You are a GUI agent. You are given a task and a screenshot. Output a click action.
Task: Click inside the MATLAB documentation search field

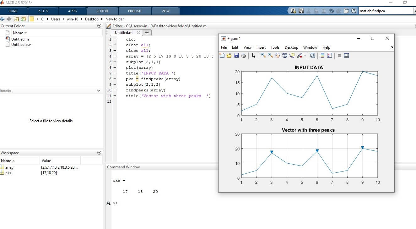coord(386,10)
